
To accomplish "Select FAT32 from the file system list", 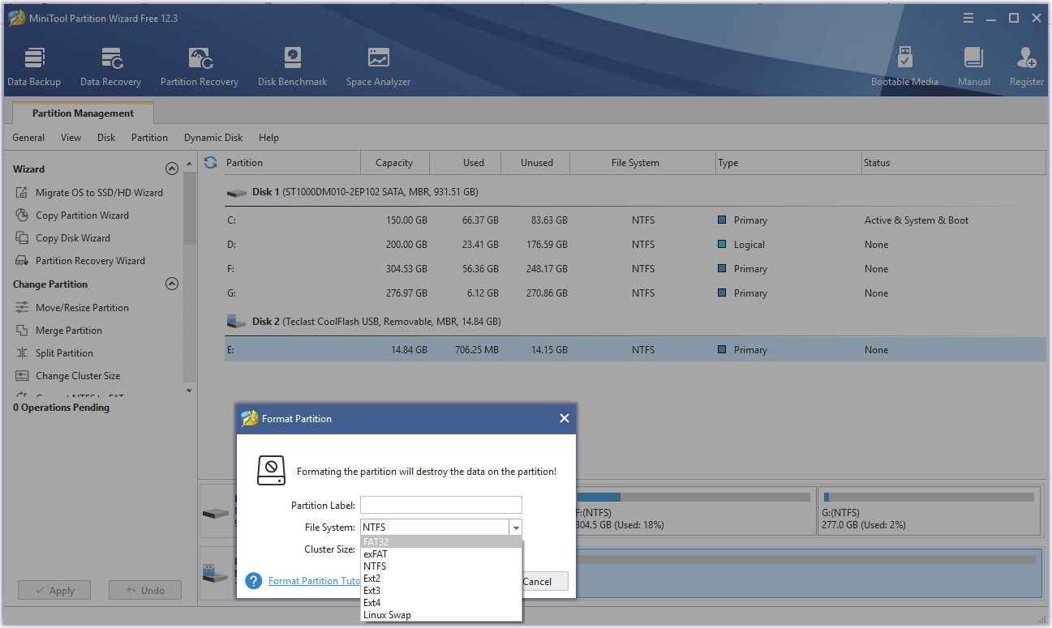I will (x=441, y=542).
